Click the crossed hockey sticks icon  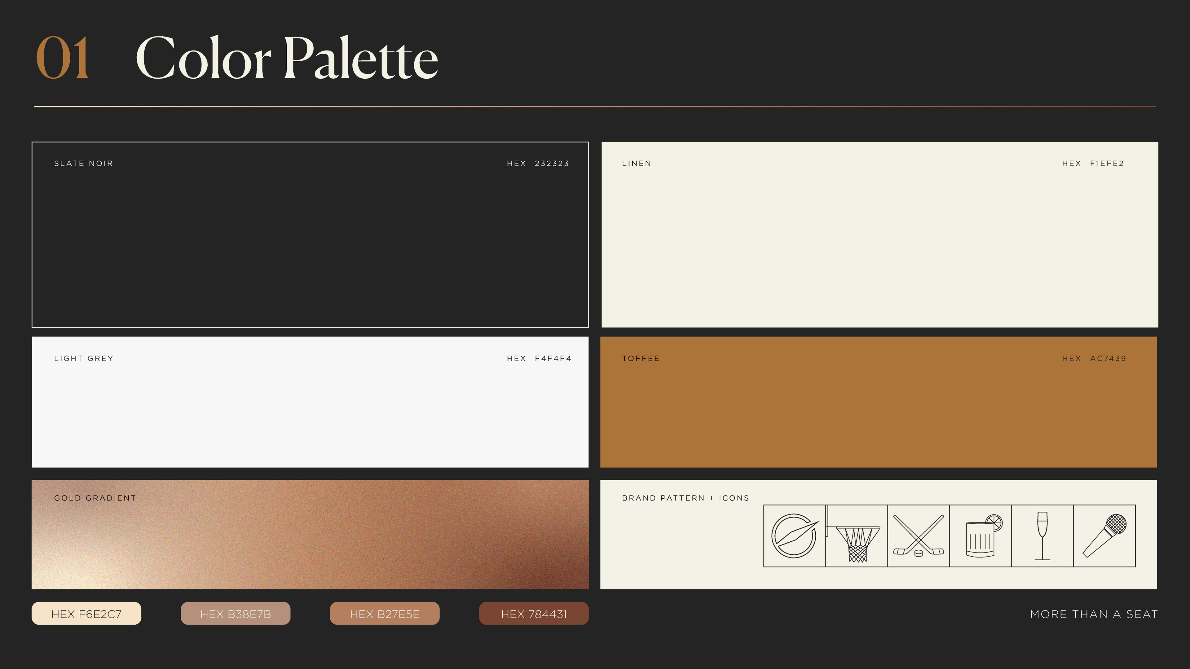[918, 536]
